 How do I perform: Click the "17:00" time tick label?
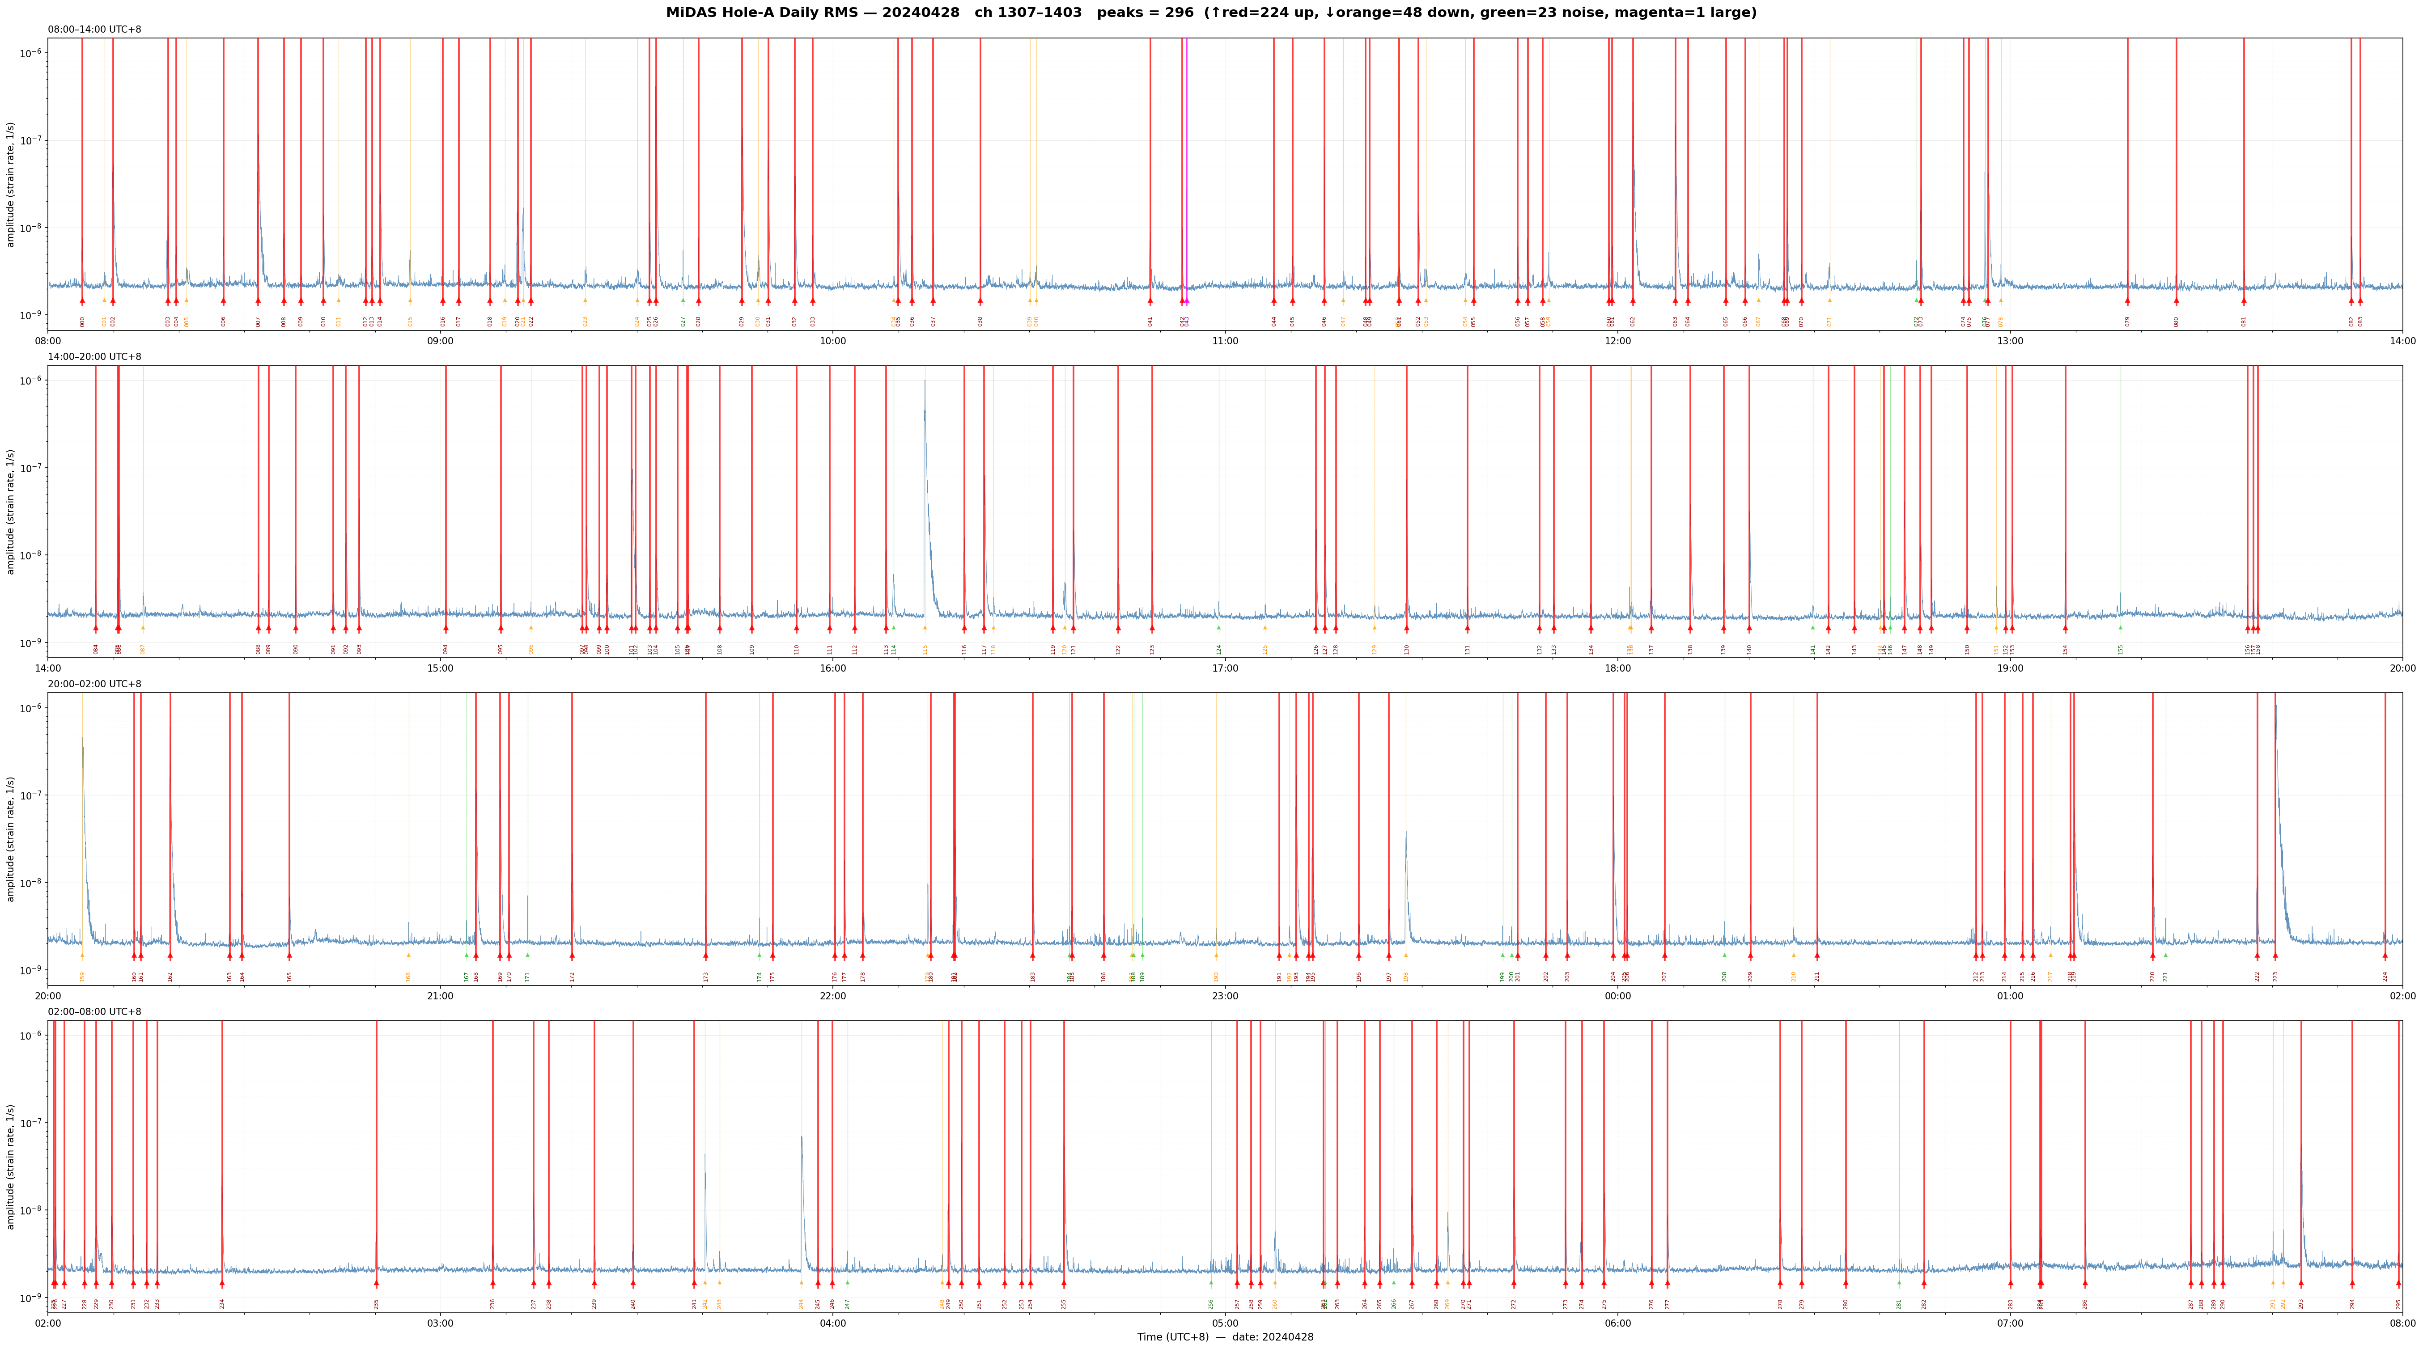click(x=1225, y=668)
